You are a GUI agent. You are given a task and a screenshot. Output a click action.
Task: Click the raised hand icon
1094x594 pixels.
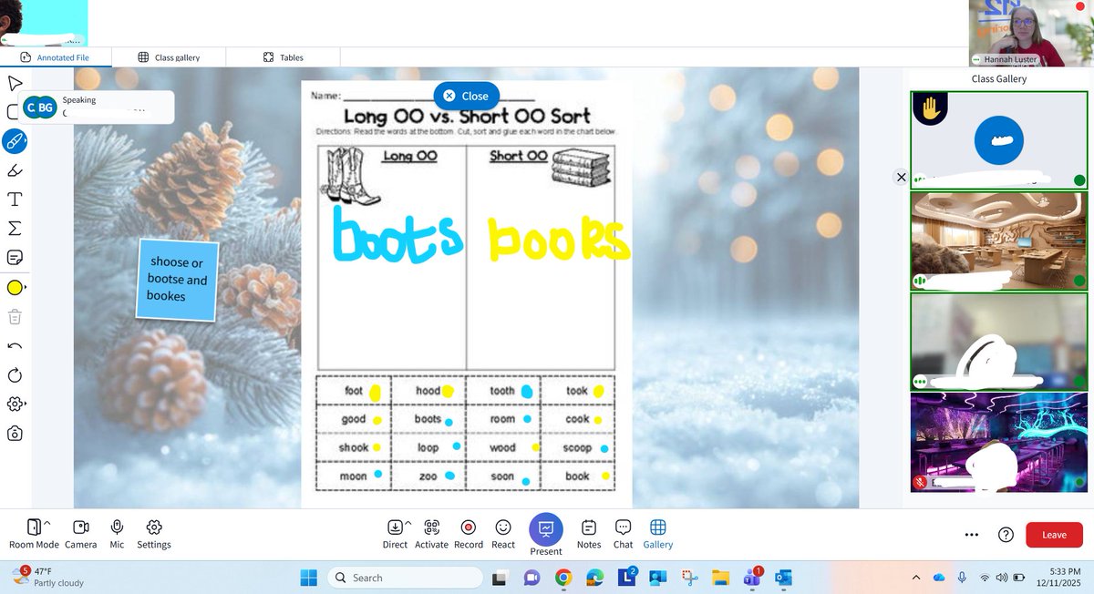[x=930, y=110]
